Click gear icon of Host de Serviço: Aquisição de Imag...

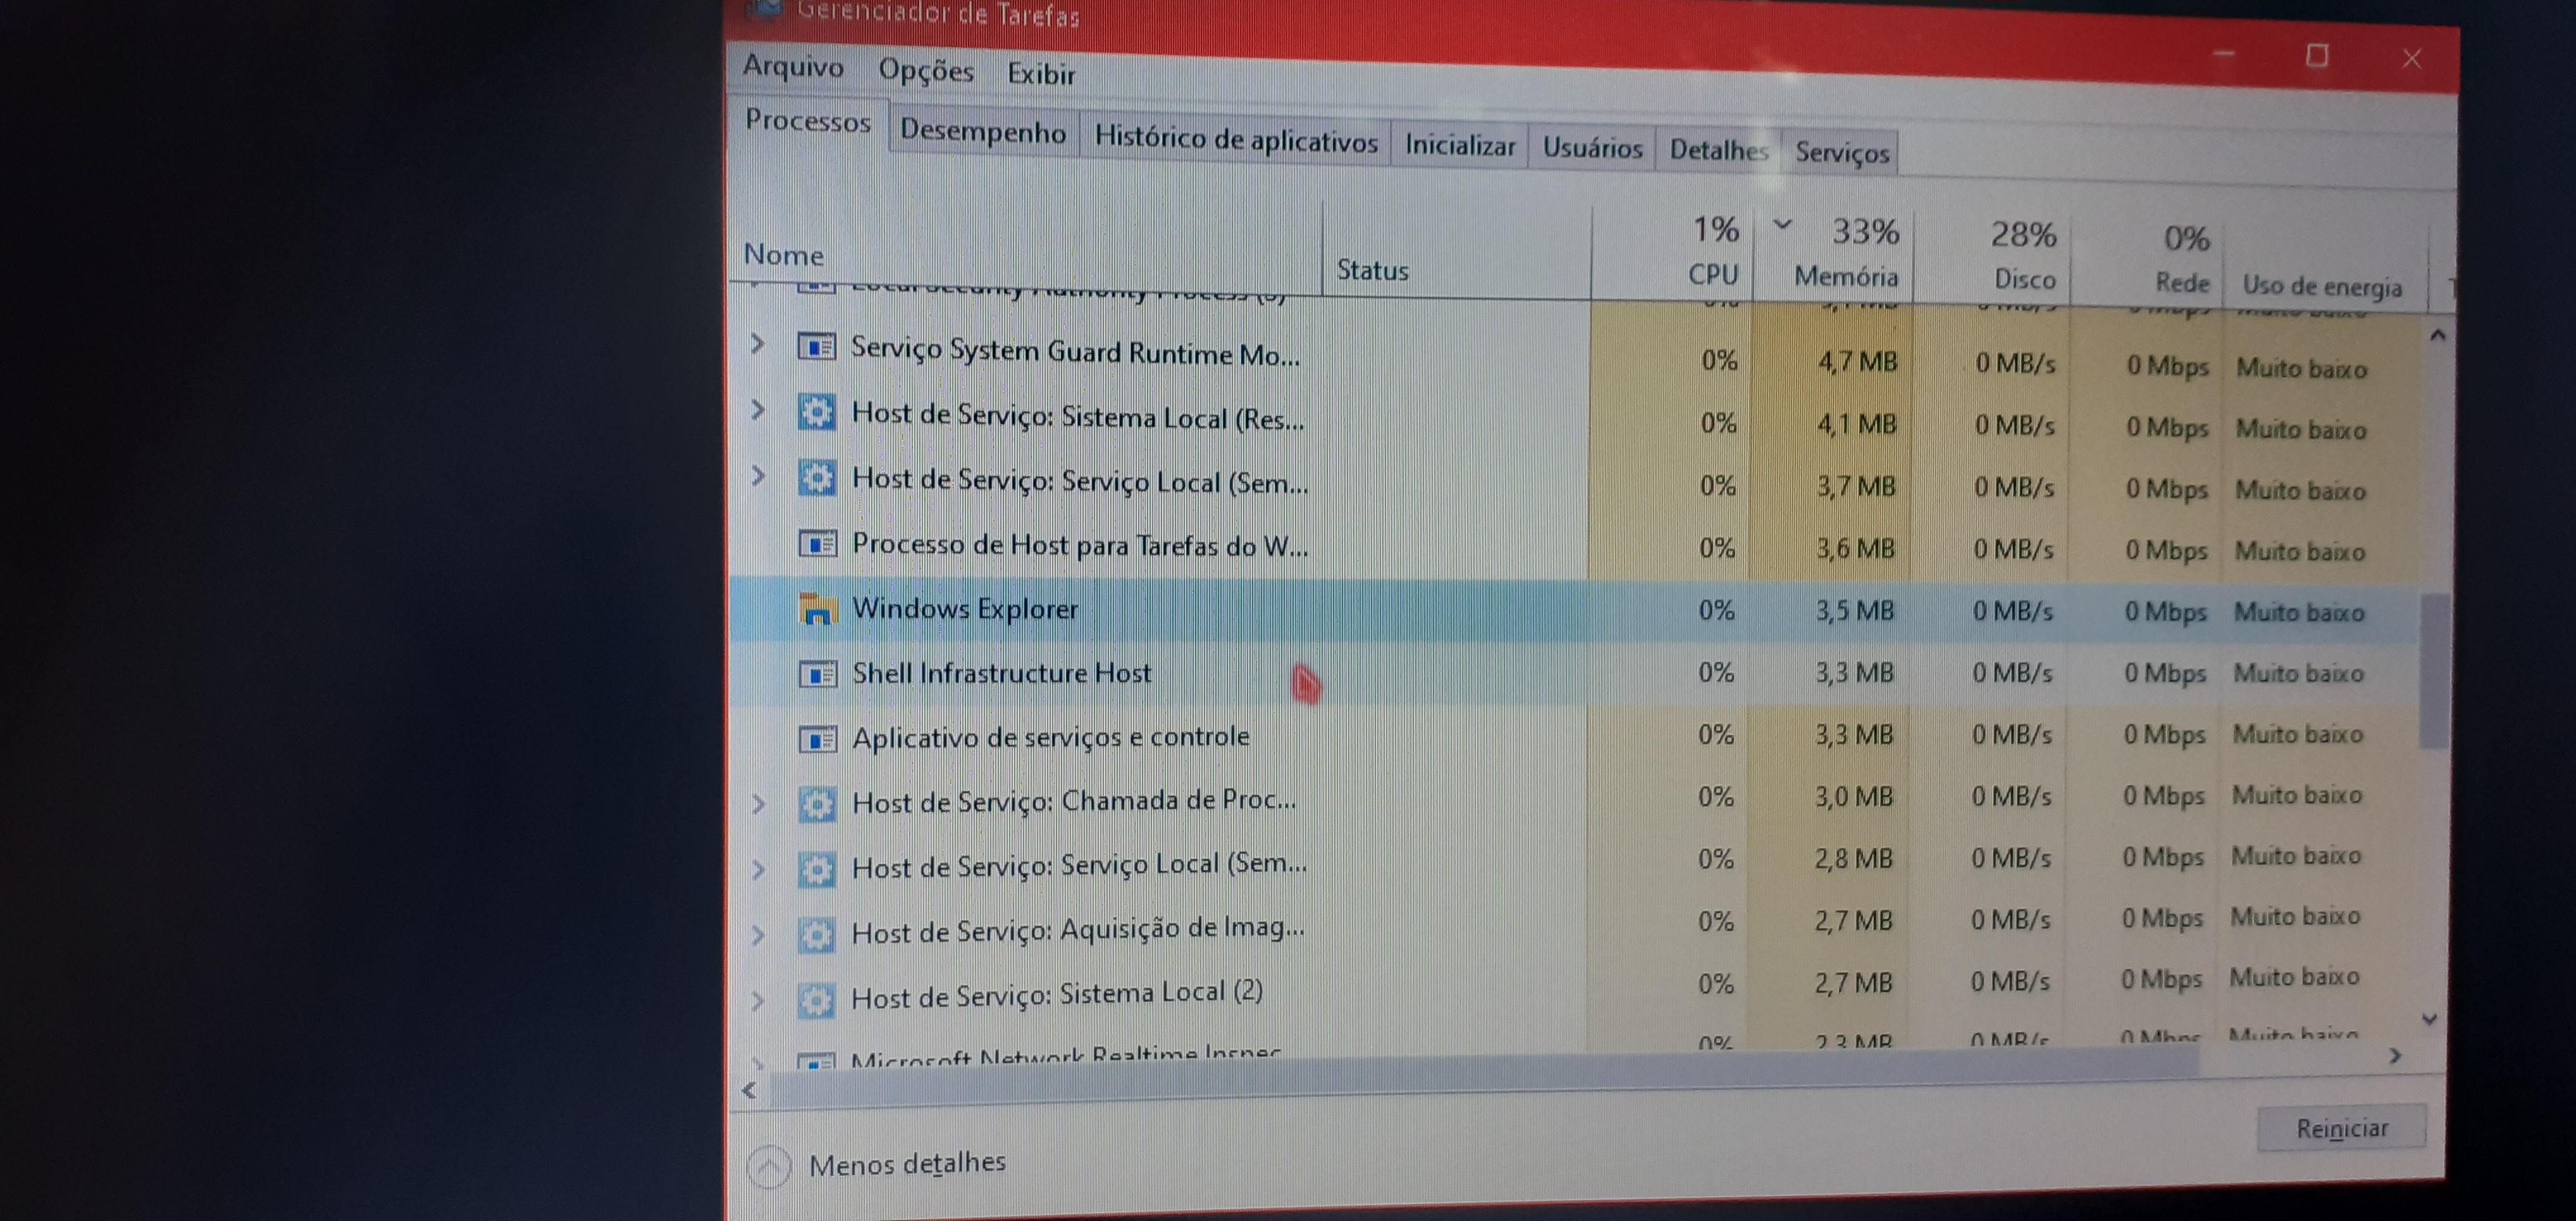pos(816,934)
